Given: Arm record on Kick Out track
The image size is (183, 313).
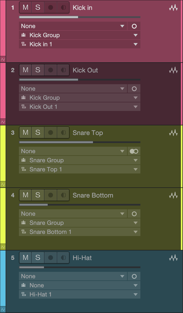Looking at the screenshot, I should [51, 70].
